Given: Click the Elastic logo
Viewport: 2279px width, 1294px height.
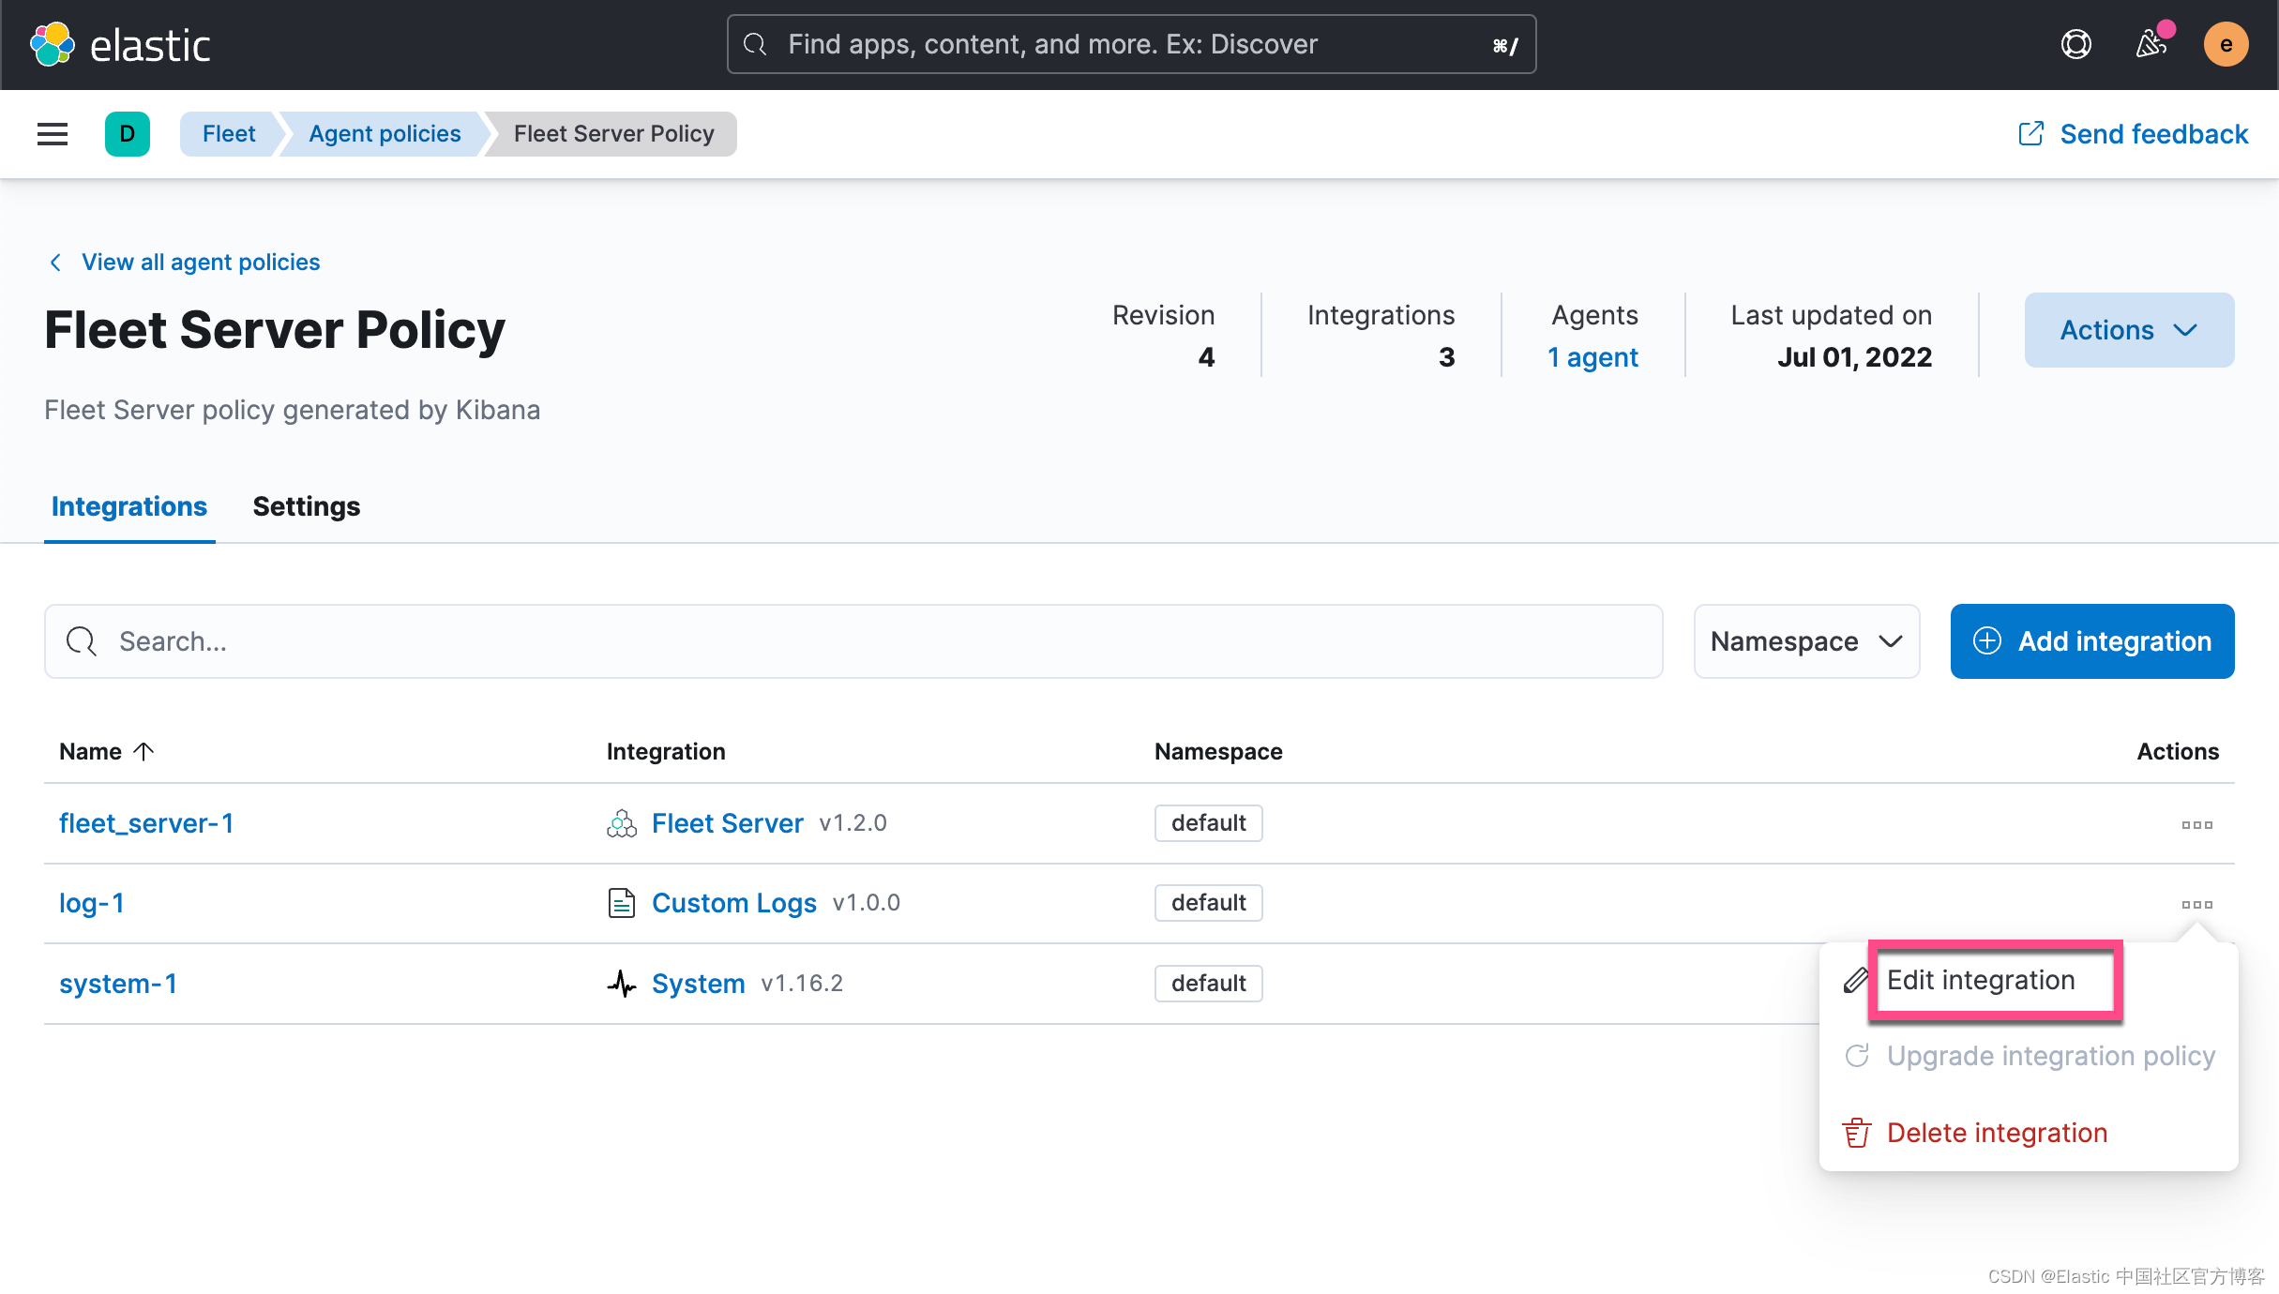Looking at the screenshot, I should coord(124,44).
